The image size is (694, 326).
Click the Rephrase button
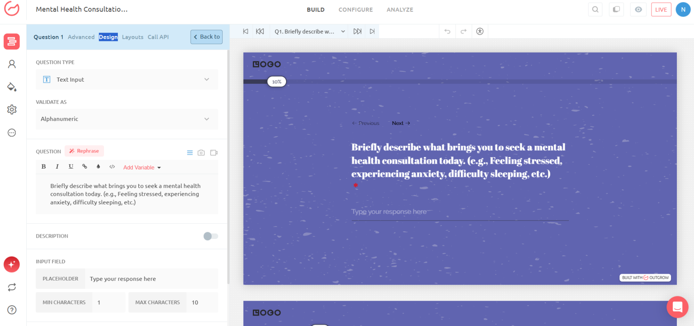point(84,151)
